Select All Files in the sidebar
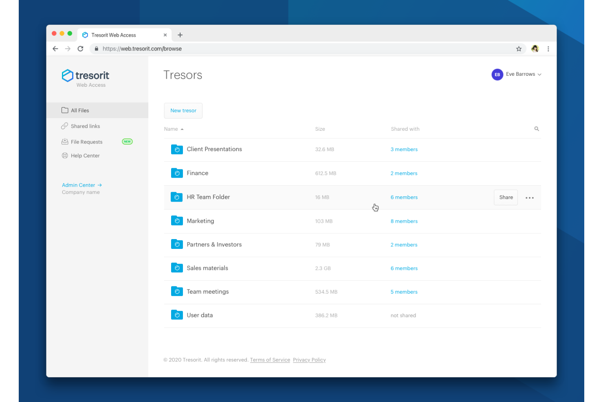The height and width of the screenshot is (402, 603). [97, 110]
